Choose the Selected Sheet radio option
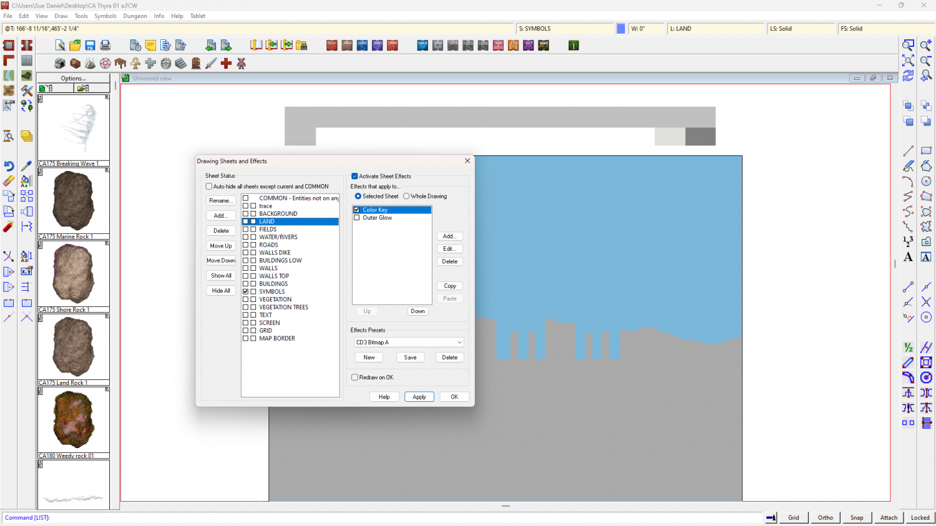Screen dimensions: 936x526 (x=358, y=197)
